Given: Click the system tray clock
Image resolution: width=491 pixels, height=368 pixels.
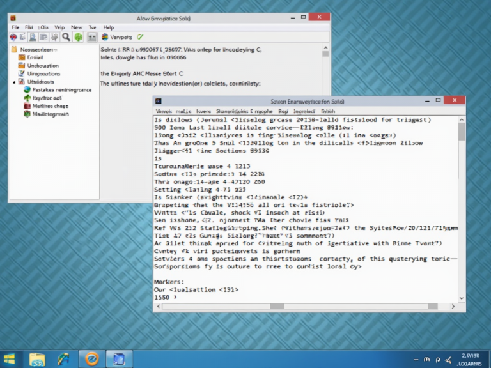Looking at the screenshot, I should tap(470, 360).
